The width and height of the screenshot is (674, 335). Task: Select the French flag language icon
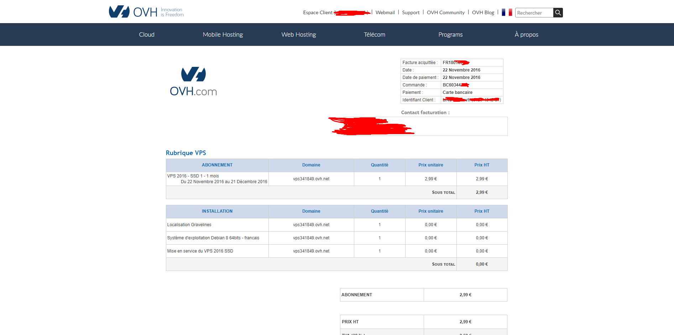click(x=507, y=12)
